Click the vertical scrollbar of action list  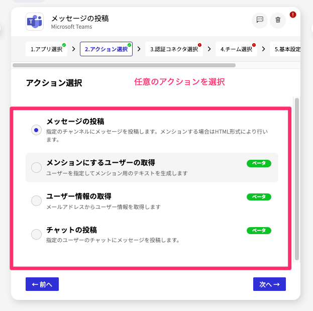(x=297, y=179)
